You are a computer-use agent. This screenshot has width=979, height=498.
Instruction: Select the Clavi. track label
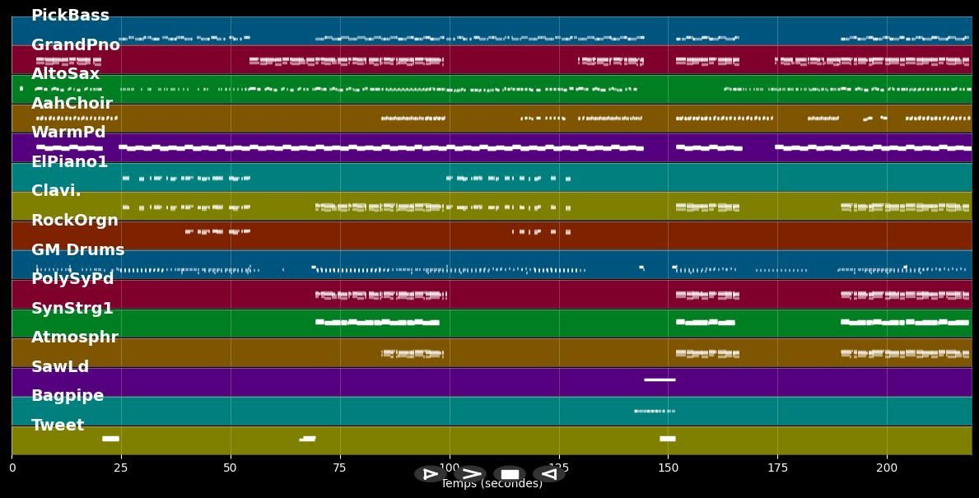tap(56, 191)
